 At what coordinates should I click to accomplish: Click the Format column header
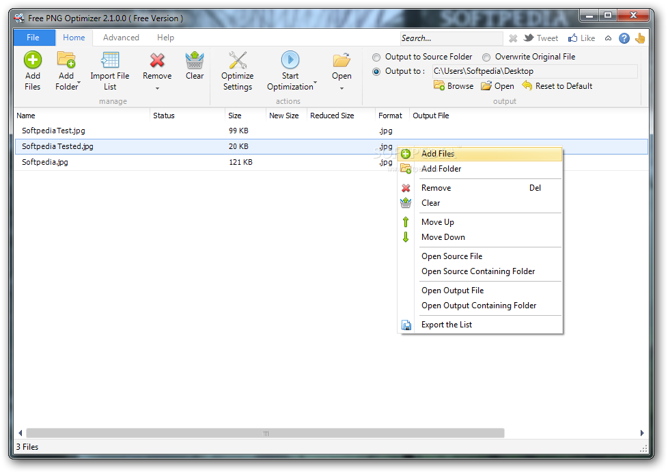coord(392,116)
